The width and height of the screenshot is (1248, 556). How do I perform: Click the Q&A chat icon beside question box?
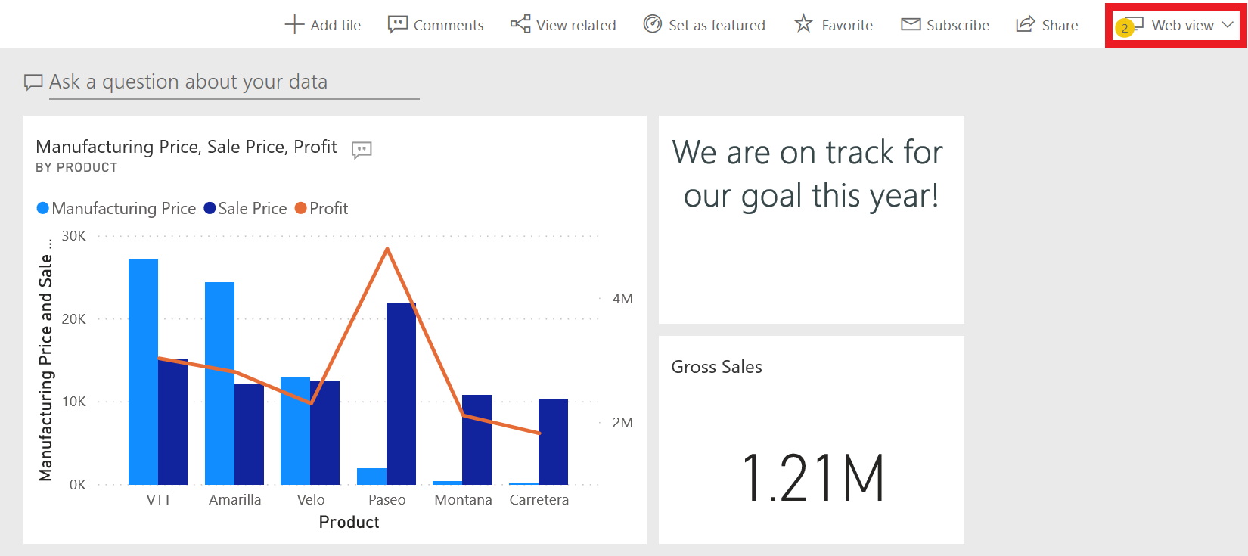tap(33, 82)
